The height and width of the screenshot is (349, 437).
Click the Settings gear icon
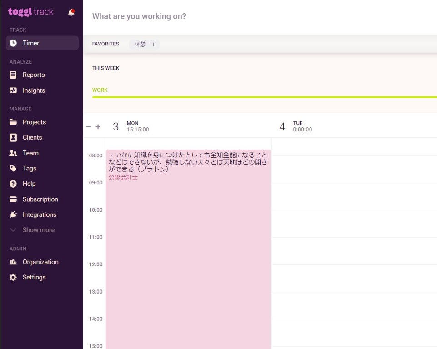pyautogui.click(x=13, y=277)
